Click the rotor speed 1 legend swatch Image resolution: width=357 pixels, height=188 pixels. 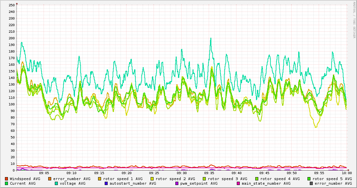[100, 179]
